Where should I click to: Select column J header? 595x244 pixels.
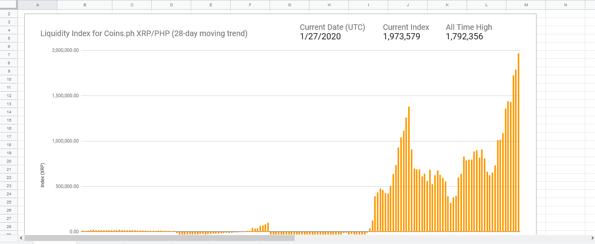408,5
